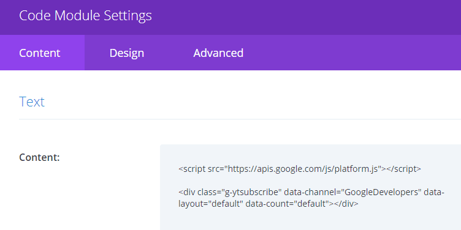Viewport: 461px width, 230px height.
Task: Collapse the Text section heading
Action: [32, 102]
